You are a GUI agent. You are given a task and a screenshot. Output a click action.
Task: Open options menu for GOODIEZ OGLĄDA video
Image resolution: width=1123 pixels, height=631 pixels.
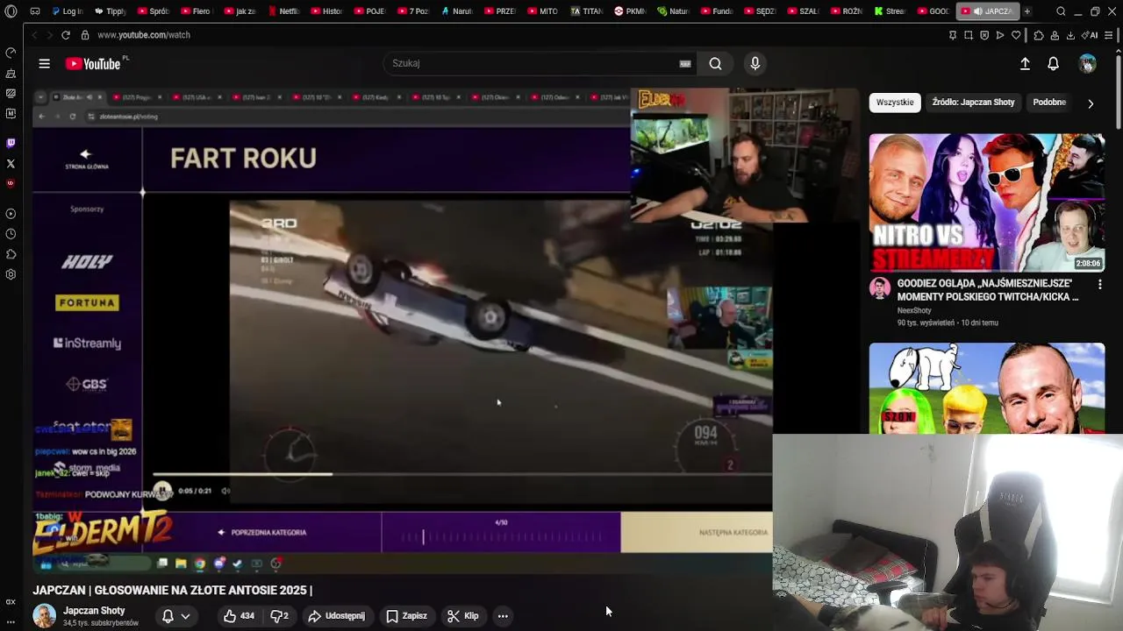pos(1099,284)
